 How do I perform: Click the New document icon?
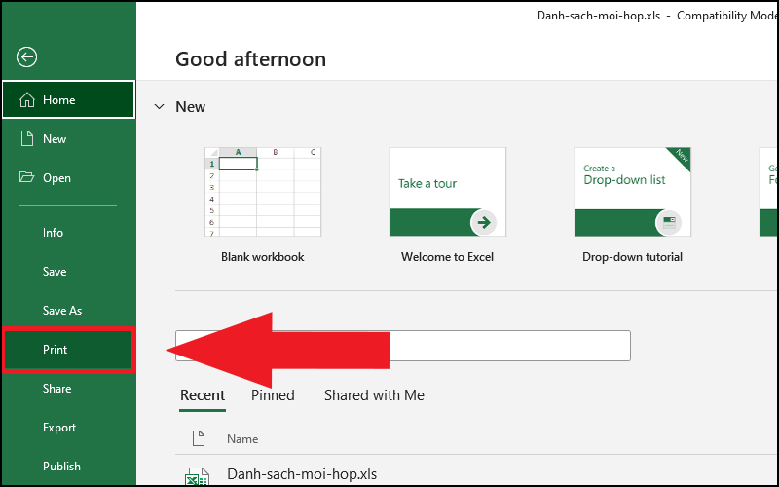(26, 139)
